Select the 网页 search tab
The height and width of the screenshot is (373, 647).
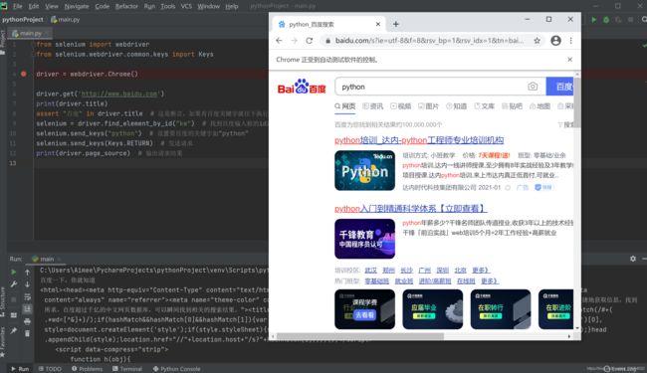[345, 106]
